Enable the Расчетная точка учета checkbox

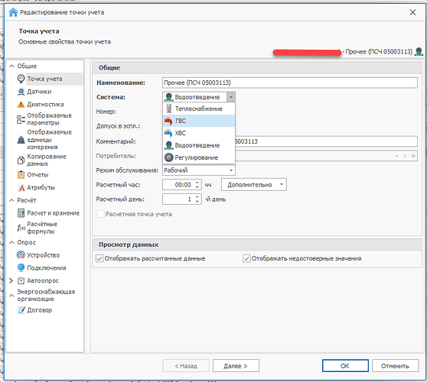point(100,214)
